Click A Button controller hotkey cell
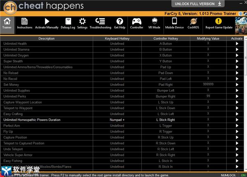The width and height of the screenshot is (247, 177). pos(165,44)
